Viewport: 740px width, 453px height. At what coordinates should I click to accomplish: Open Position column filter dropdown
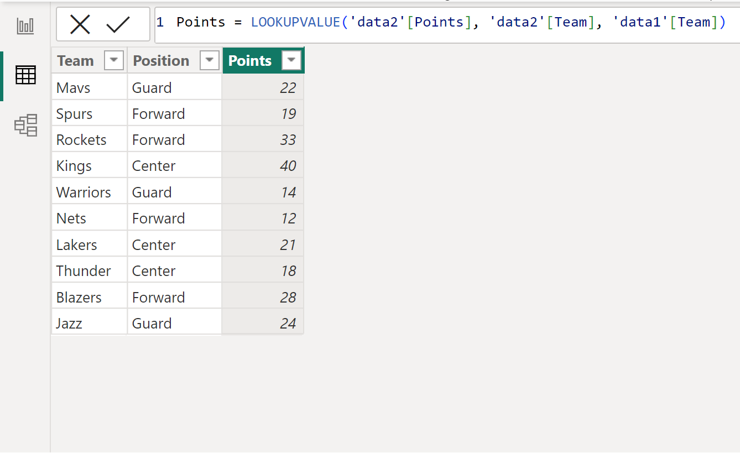210,60
